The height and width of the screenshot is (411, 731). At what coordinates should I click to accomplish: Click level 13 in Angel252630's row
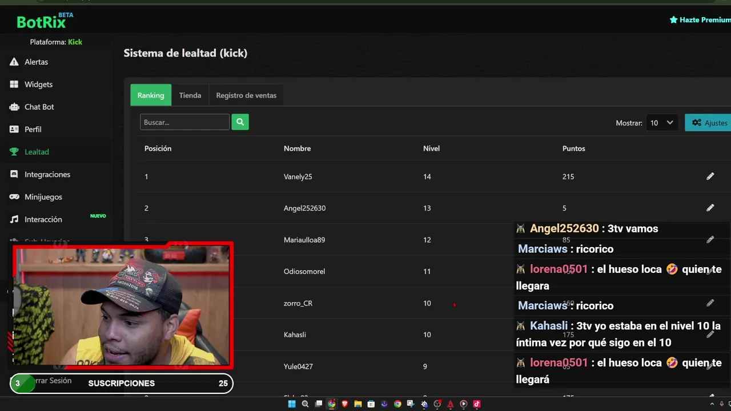pyautogui.click(x=427, y=208)
